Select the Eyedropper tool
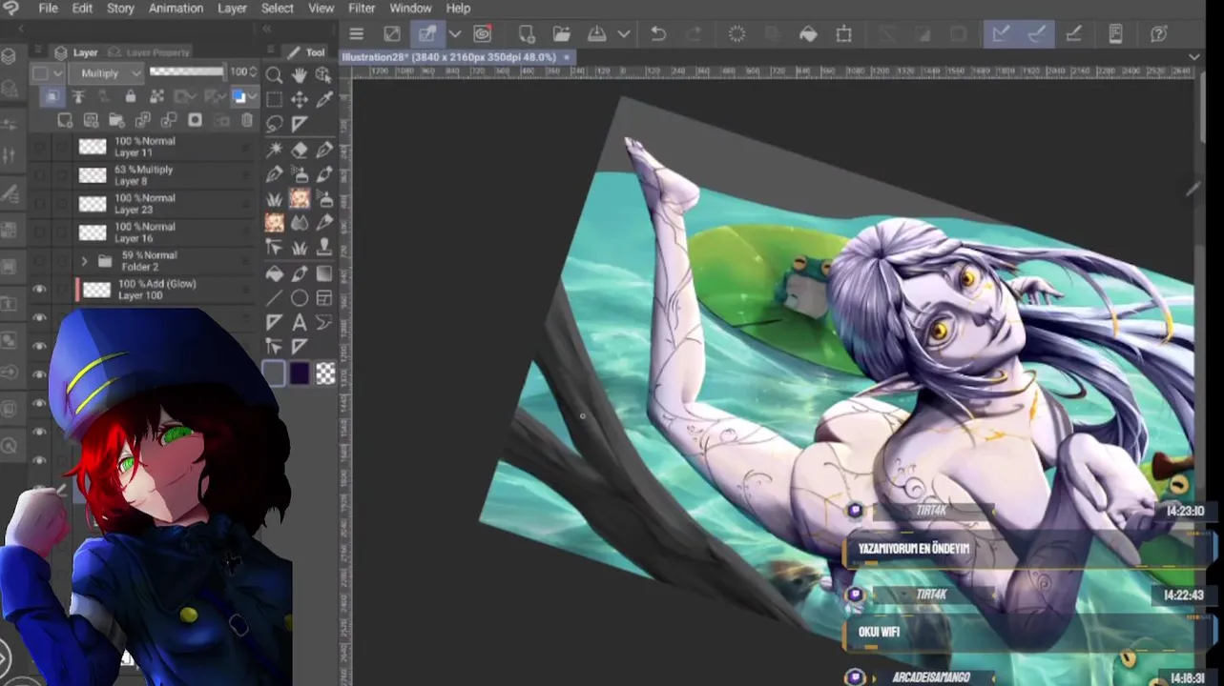 coord(324,99)
